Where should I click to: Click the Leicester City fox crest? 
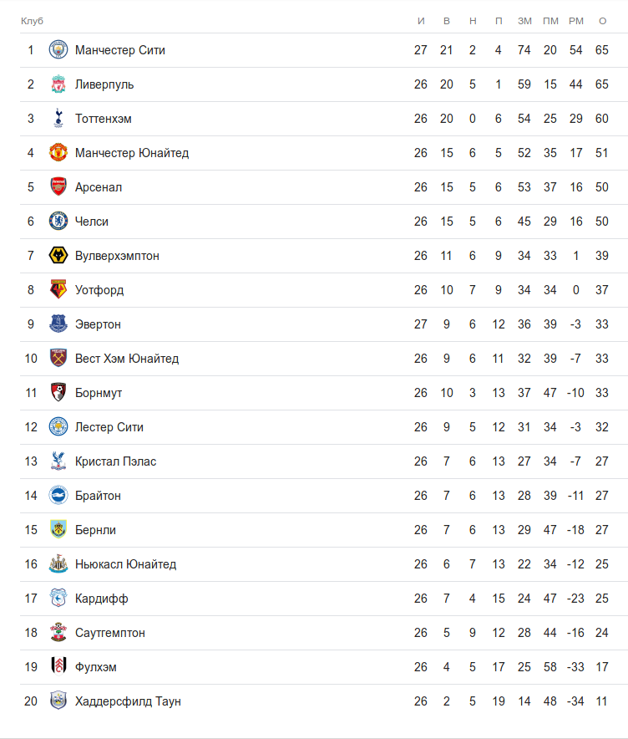pos(58,427)
